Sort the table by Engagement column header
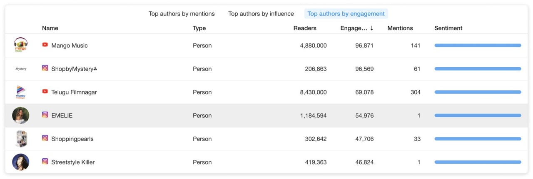The image size is (533, 179). [x=354, y=28]
